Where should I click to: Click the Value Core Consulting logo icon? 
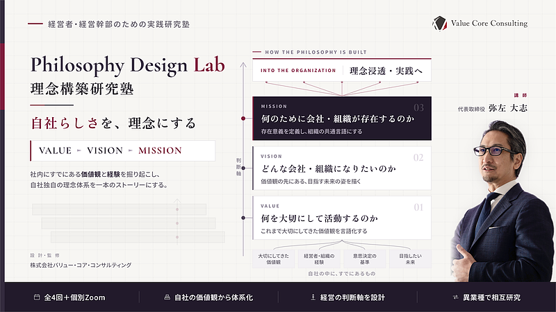click(x=440, y=24)
